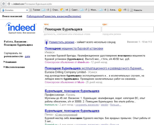The height and width of the screenshot is (125, 154).
Task: Open +2 местоположений link
Action: [66, 115]
